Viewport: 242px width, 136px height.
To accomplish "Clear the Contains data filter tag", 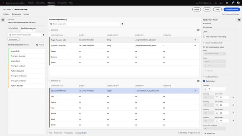I will [18, 39].
